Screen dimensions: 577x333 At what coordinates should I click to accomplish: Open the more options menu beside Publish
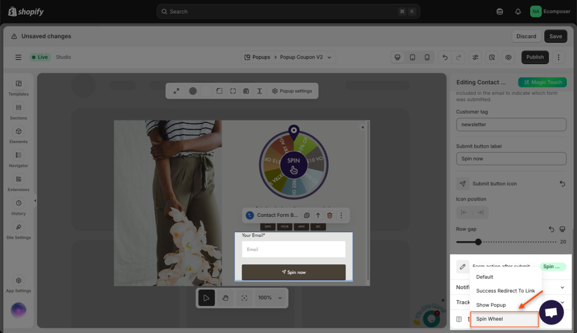558,57
